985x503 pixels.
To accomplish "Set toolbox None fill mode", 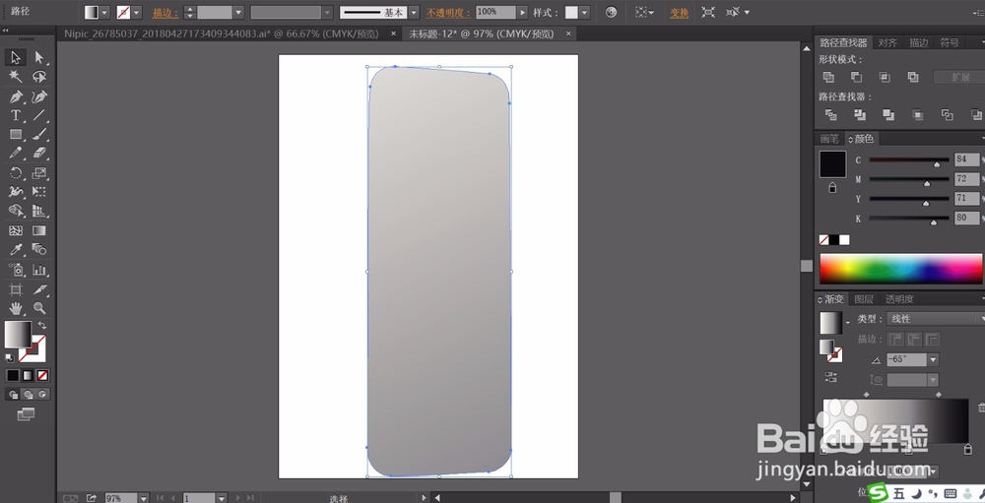I will 42,375.
